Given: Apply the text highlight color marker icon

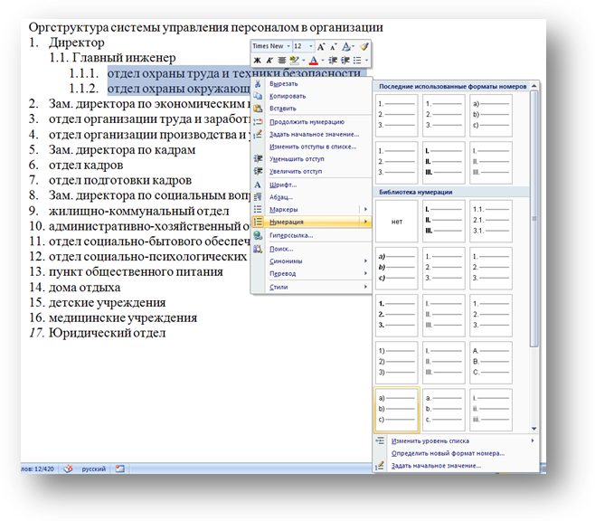Looking at the screenshot, I should coord(294,61).
